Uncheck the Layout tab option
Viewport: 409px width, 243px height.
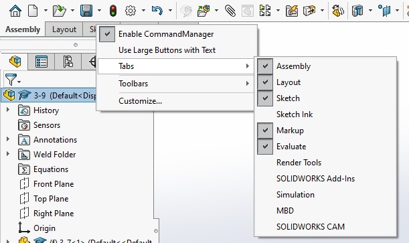265,82
